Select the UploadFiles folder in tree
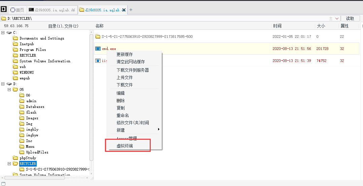 37,152
